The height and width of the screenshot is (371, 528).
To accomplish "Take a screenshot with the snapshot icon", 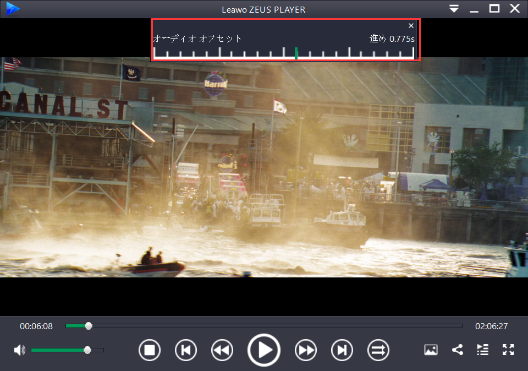I will tap(431, 350).
